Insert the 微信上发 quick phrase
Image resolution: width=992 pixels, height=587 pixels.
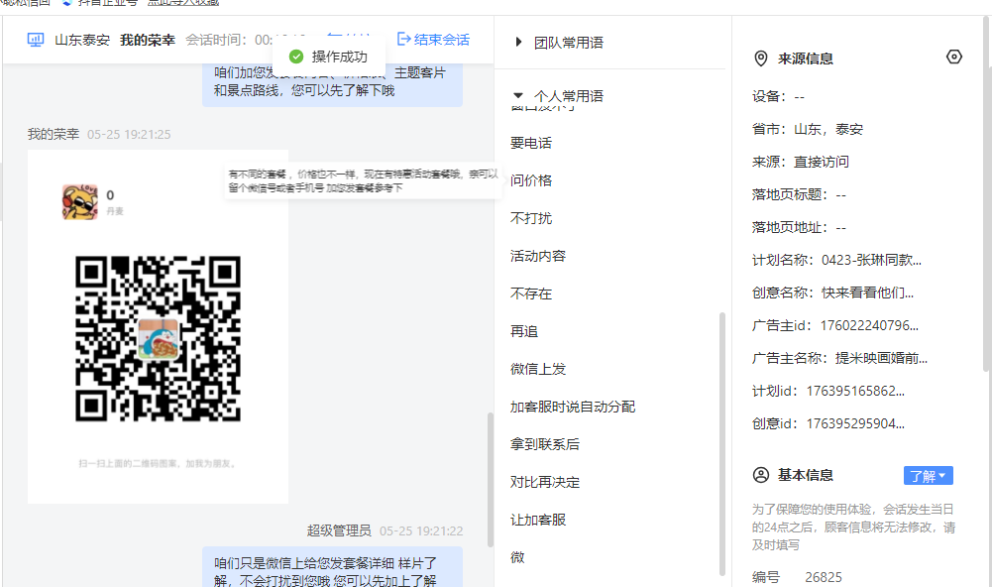pos(538,369)
